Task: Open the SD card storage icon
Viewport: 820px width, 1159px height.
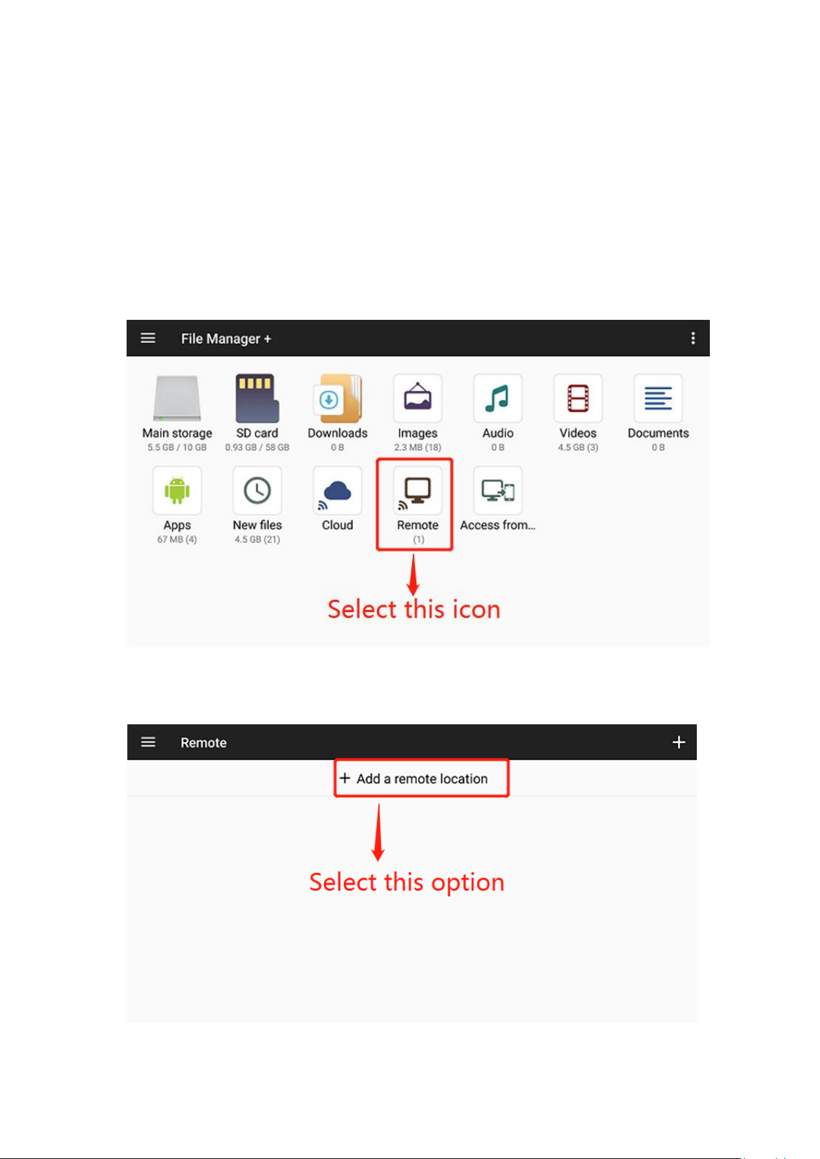Action: [257, 398]
